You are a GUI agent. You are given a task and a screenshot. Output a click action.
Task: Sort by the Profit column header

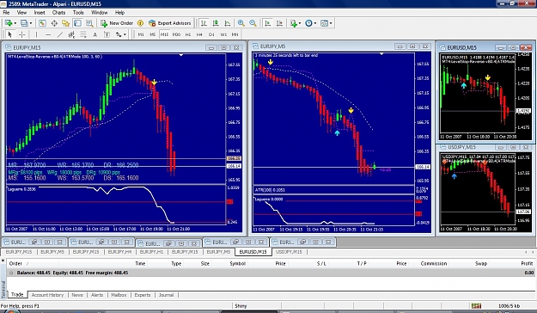pyautogui.click(x=527, y=263)
